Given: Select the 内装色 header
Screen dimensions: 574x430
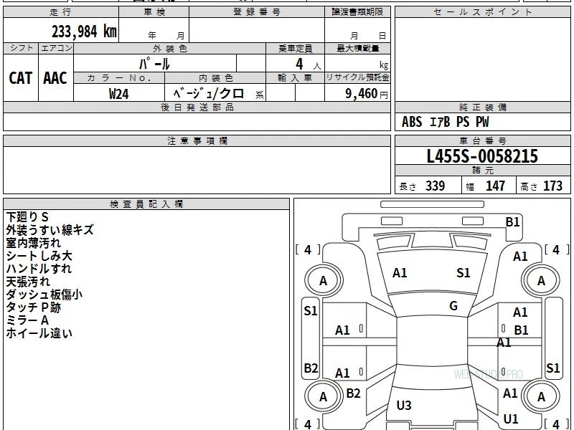Looking at the screenshot, I should pos(216,78).
